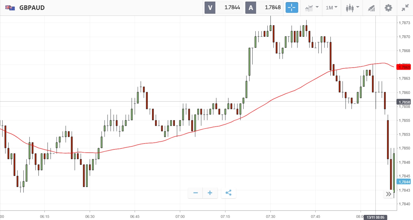Screen dimensions: 413x220
Task: Open the 1M timeframe dropdown
Action: point(331,8)
